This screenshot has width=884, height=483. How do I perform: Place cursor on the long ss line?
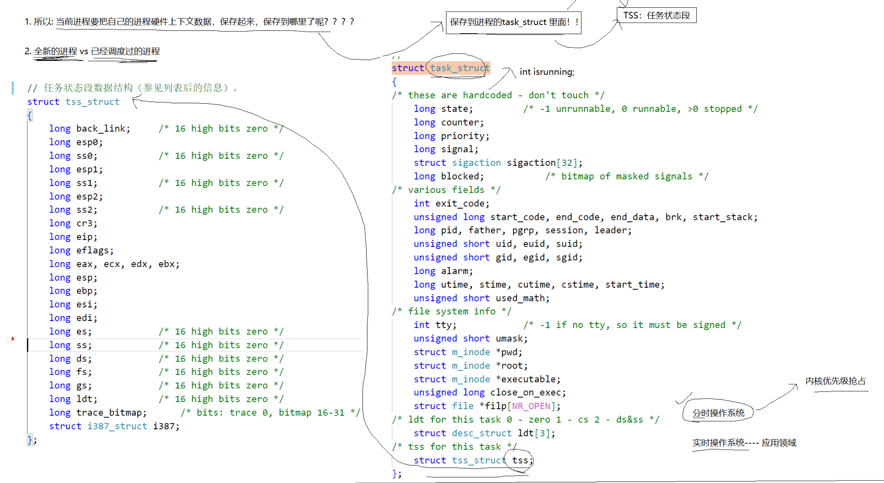coord(84,345)
